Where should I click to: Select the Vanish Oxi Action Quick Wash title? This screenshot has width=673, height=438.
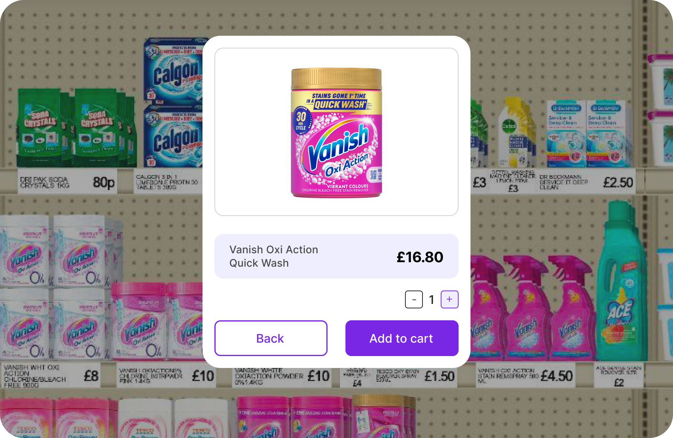pyautogui.click(x=274, y=256)
